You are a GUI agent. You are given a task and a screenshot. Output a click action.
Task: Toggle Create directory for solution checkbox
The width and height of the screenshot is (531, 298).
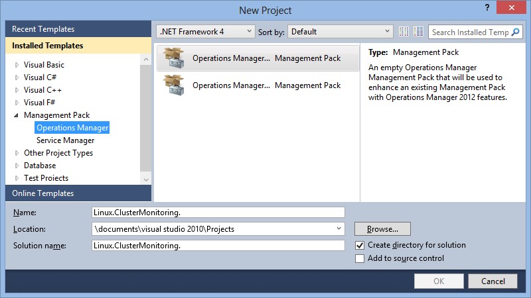point(360,245)
